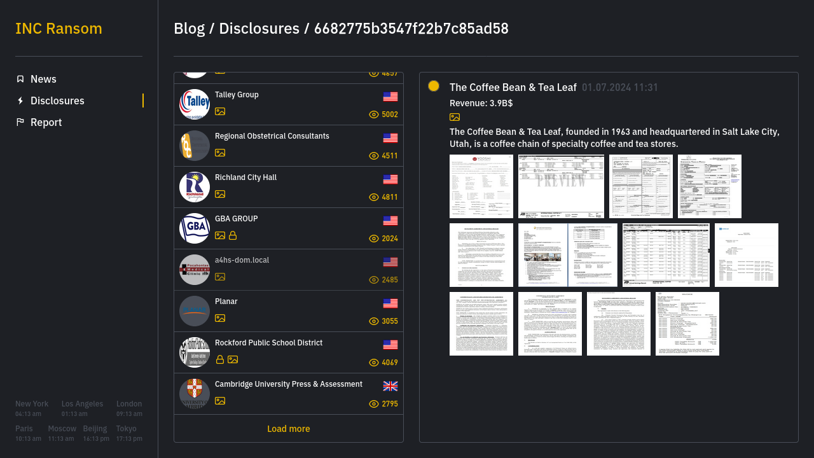
Task: Click the eye icon next to 4511 views
Action: click(x=374, y=156)
